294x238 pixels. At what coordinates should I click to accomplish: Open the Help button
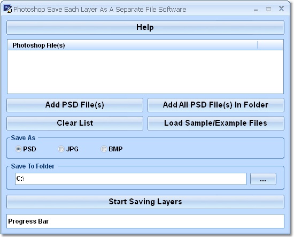click(x=145, y=27)
